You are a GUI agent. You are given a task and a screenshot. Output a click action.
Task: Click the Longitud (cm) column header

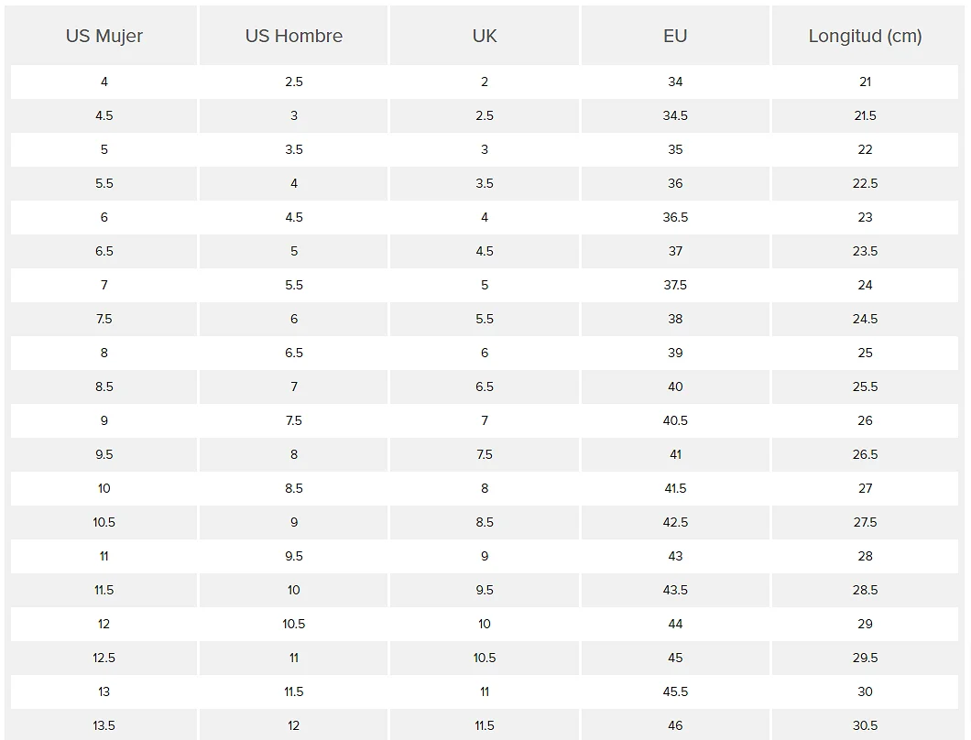click(x=865, y=36)
